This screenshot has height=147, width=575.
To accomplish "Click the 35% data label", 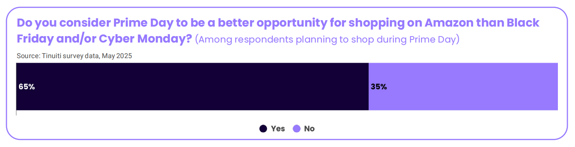I will pyautogui.click(x=379, y=87).
